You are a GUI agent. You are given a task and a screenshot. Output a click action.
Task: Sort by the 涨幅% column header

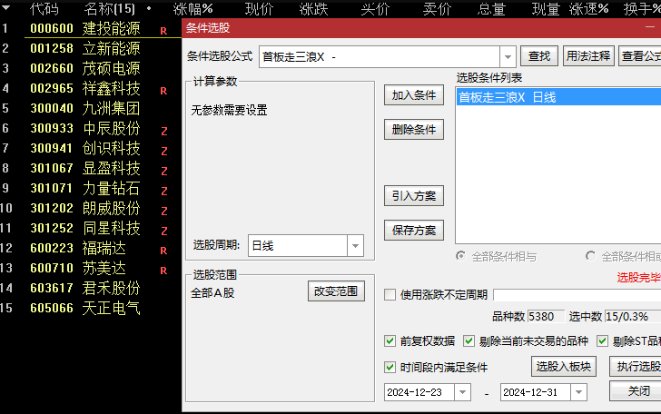click(x=193, y=9)
